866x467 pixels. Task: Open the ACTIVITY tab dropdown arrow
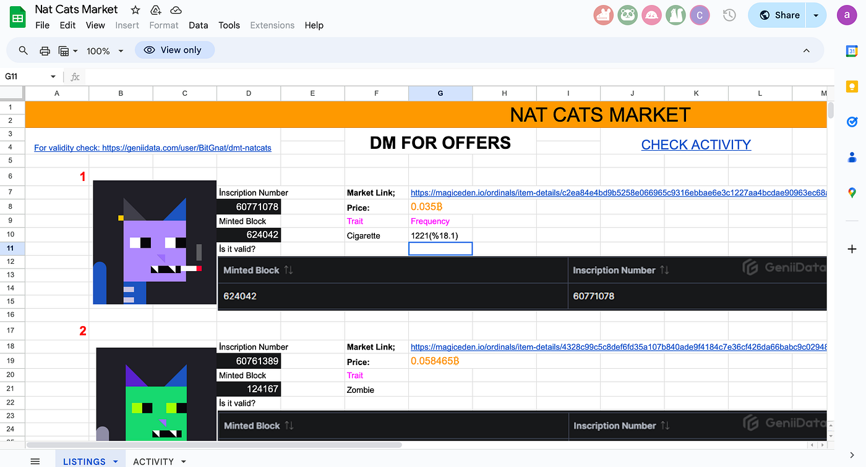183,461
